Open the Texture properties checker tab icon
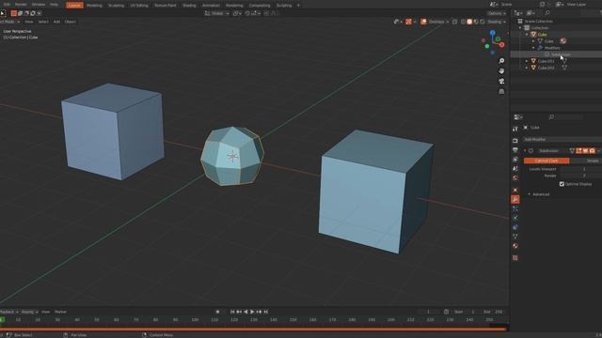This screenshot has height=338, width=602. click(515, 258)
